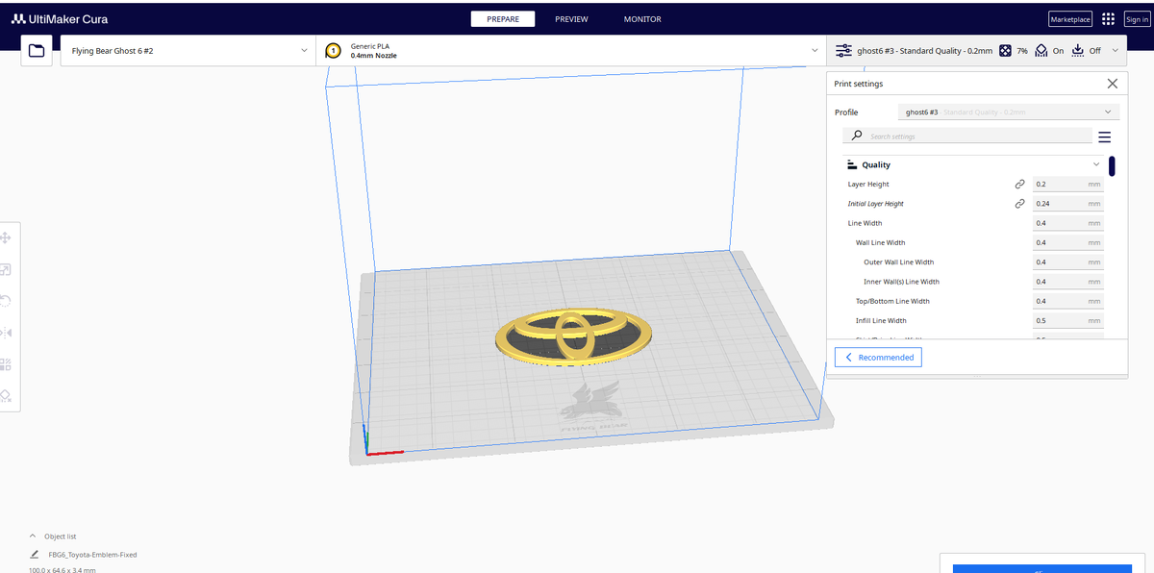Click the support status icon
This screenshot has height=573, width=1154.
point(1041,50)
